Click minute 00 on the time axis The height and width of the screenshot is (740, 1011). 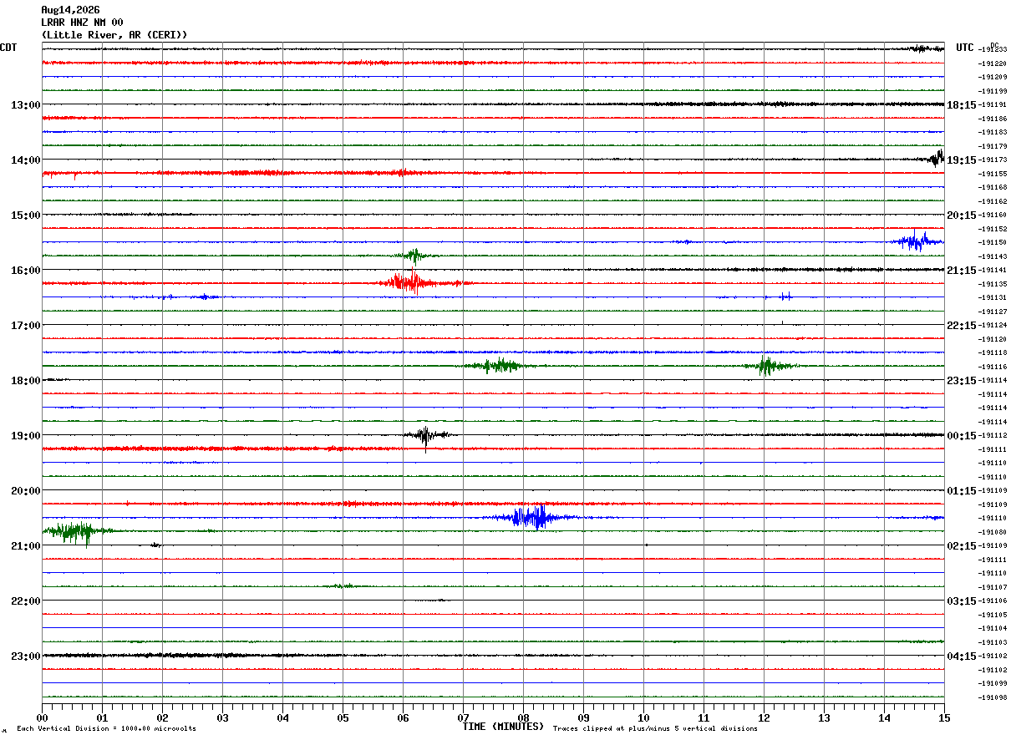[x=43, y=717]
